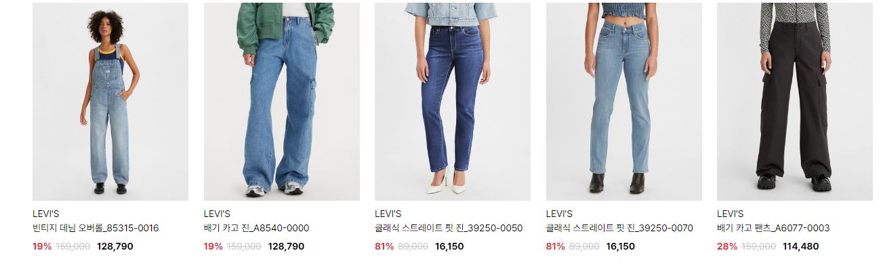Click the 128,790 price under overalls
Viewport: 881px width, 274px height.
tap(115, 246)
